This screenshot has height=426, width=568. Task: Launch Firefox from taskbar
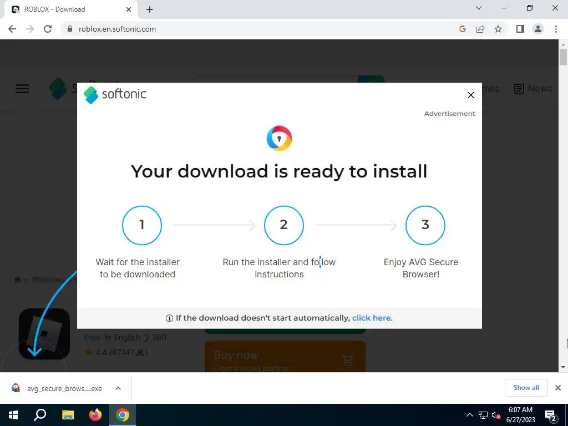95,415
